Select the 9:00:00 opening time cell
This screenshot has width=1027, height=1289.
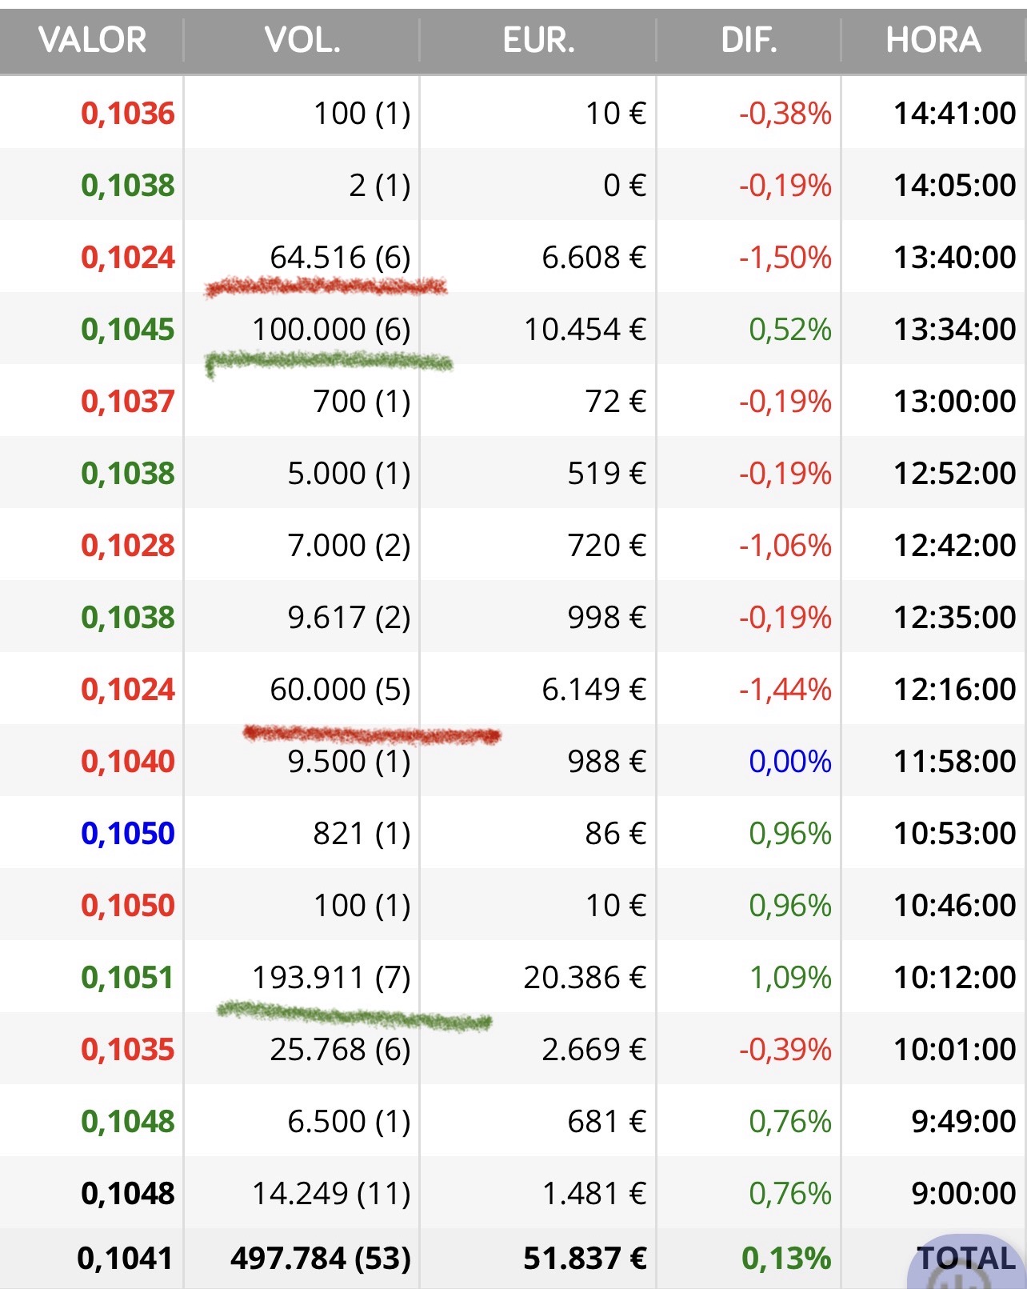coord(963,1194)
